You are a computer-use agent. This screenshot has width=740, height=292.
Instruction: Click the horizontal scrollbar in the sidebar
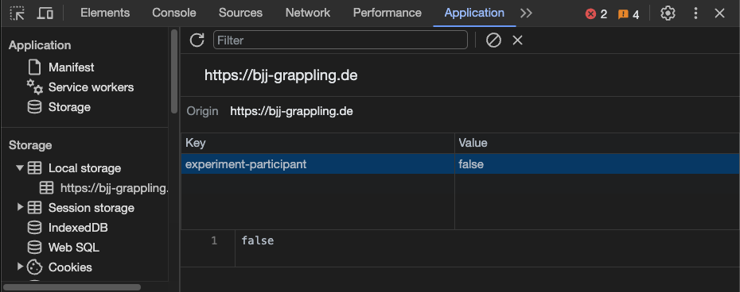coord(72,286)
